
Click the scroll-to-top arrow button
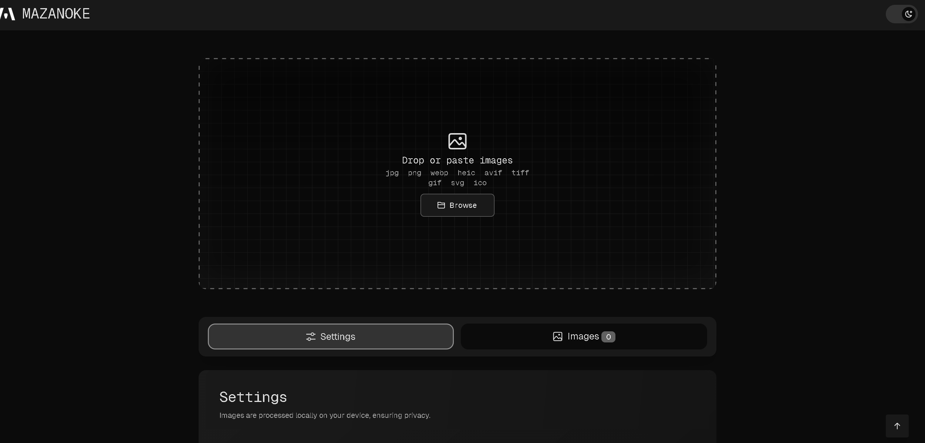[897, 426]
